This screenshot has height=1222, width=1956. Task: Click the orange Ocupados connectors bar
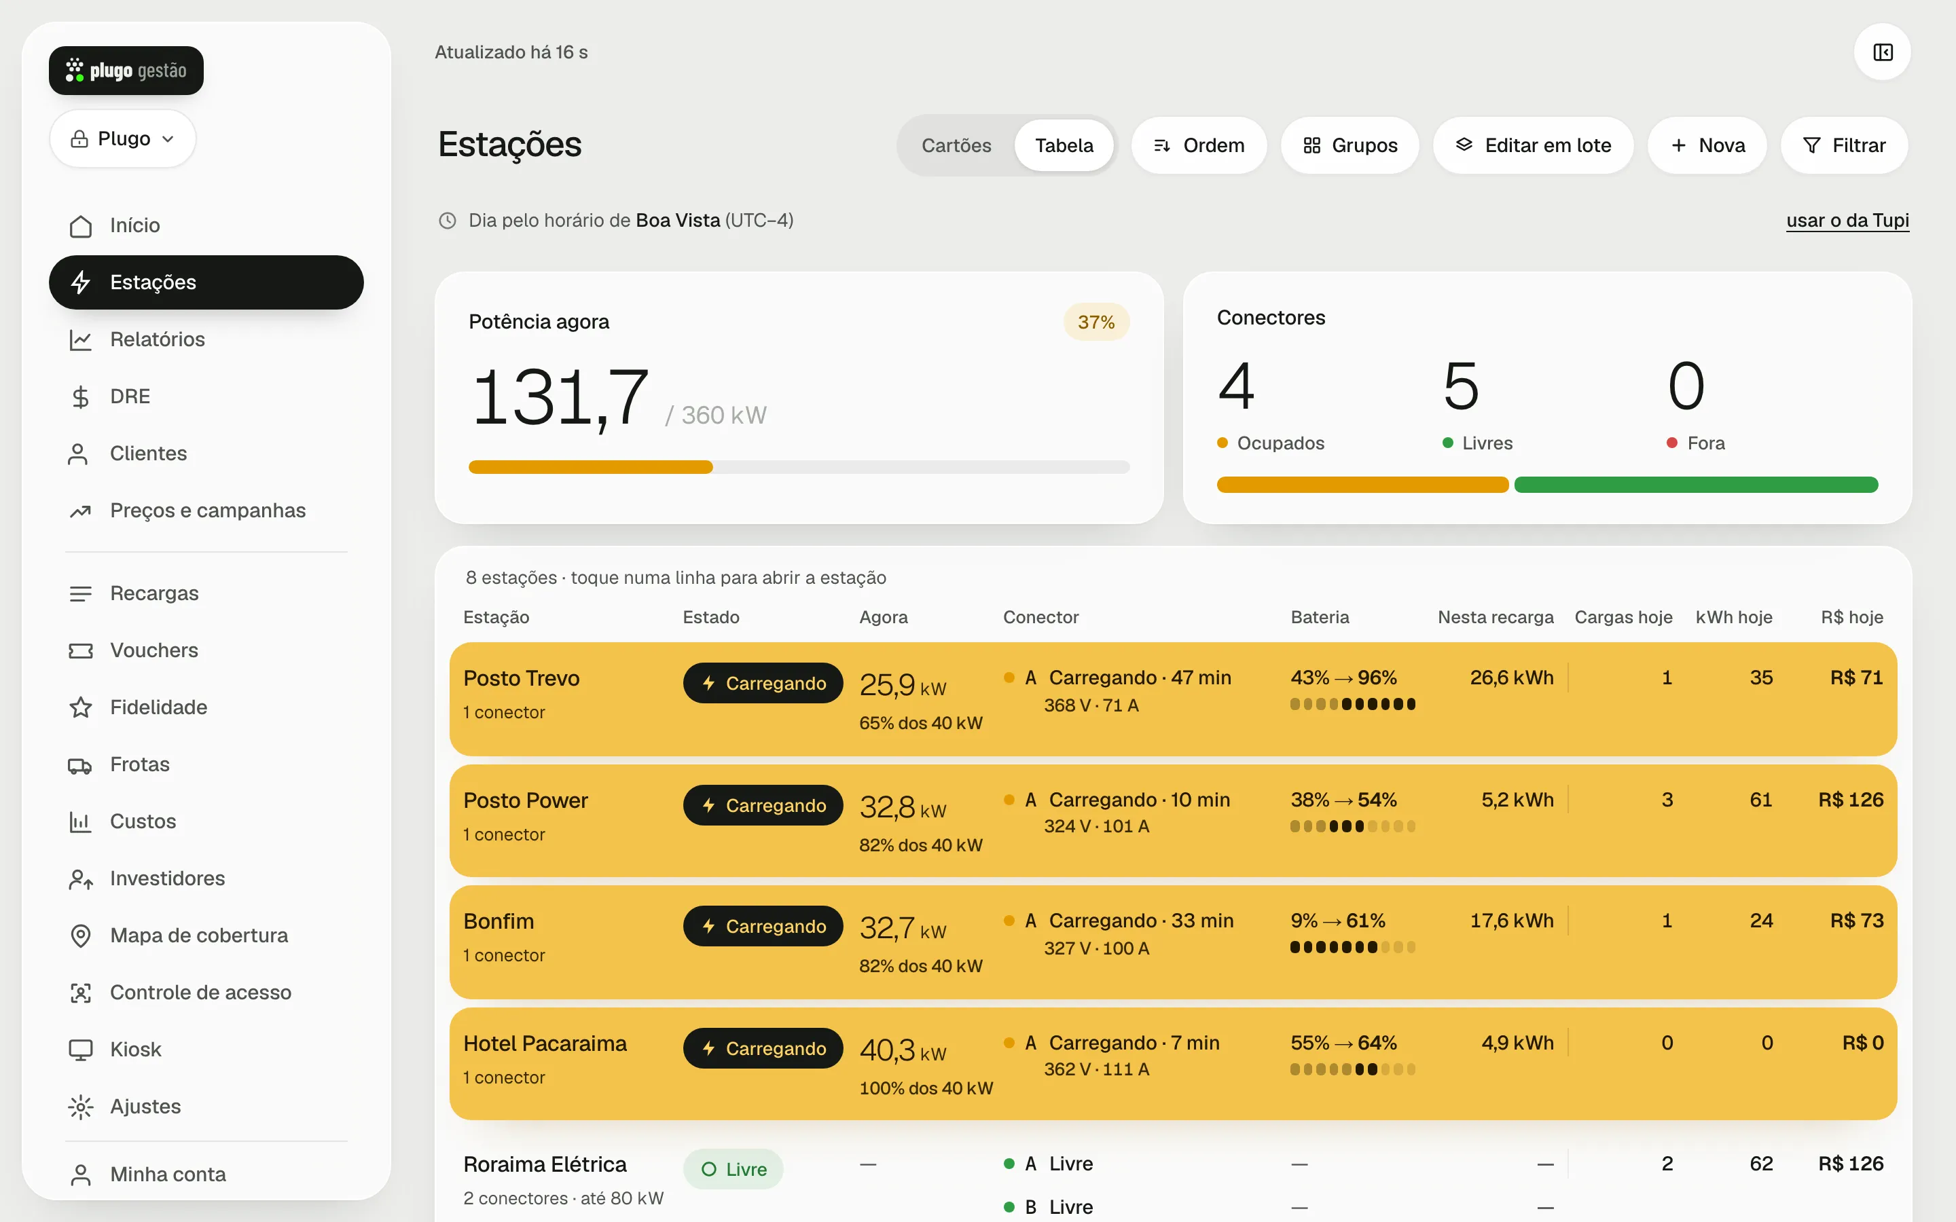[x=1362, y=485]
